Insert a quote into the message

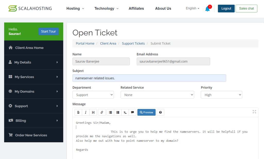(x=133, y=112)
